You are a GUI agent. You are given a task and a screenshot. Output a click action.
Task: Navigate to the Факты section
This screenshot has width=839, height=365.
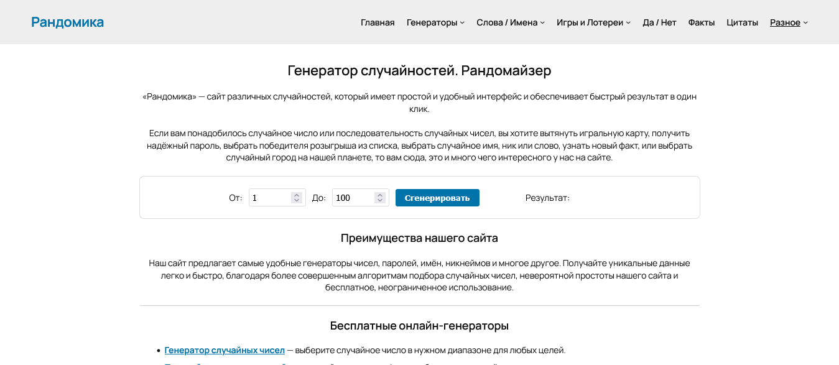tap(701, 22)
